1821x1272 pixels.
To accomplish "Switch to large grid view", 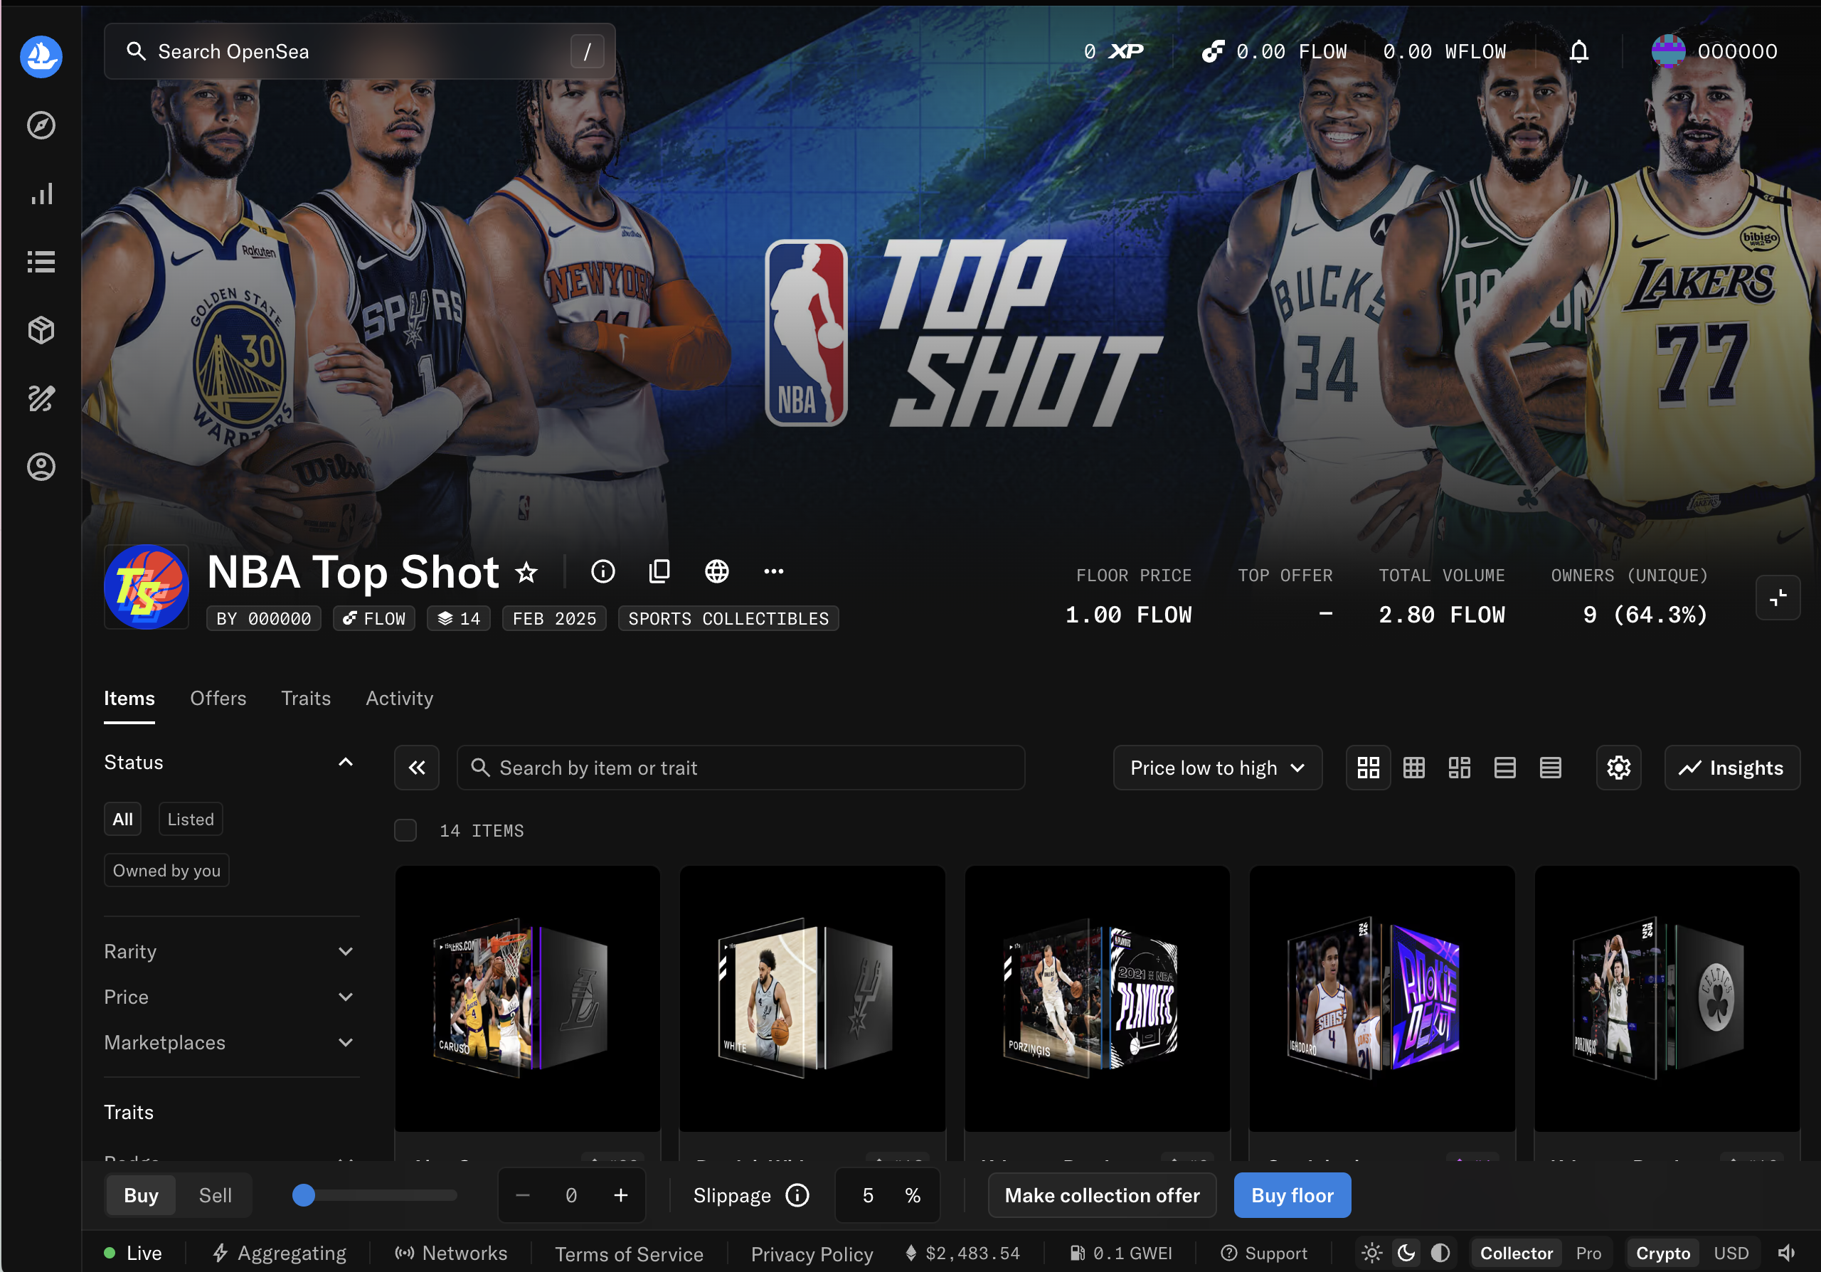I will [x=1368, y=768].
